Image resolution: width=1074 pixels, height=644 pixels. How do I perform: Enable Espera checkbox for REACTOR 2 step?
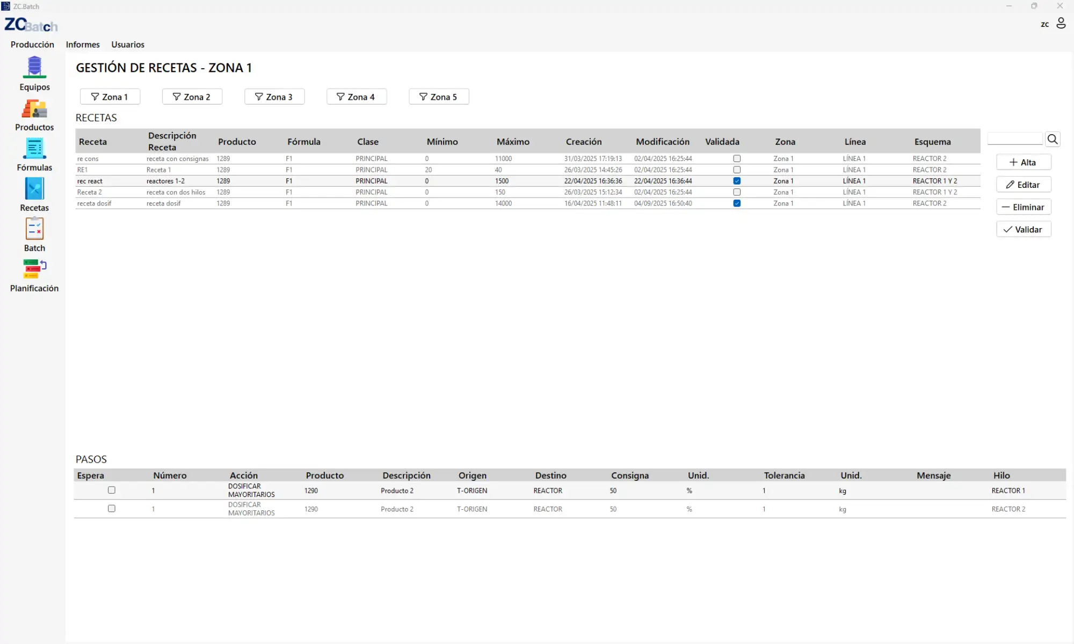click(112, 508)
